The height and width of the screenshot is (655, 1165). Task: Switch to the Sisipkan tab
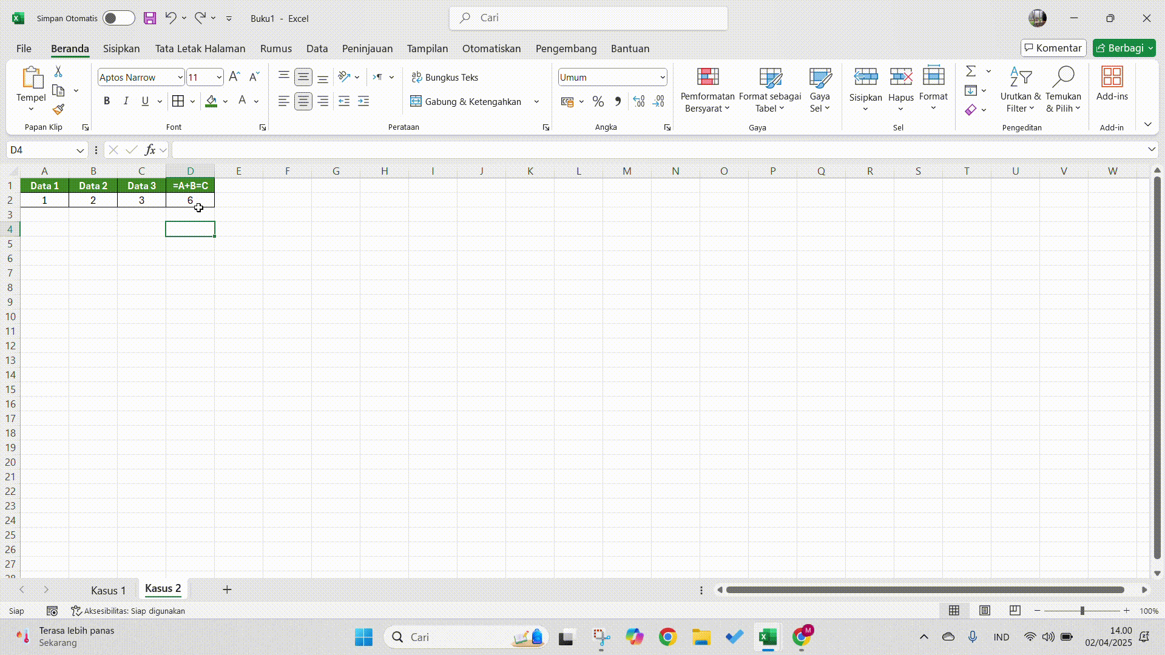121,49
